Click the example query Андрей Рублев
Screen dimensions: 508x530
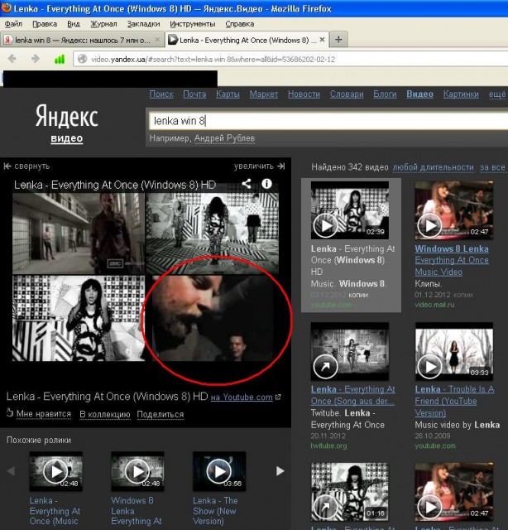(x=224, y=138)
